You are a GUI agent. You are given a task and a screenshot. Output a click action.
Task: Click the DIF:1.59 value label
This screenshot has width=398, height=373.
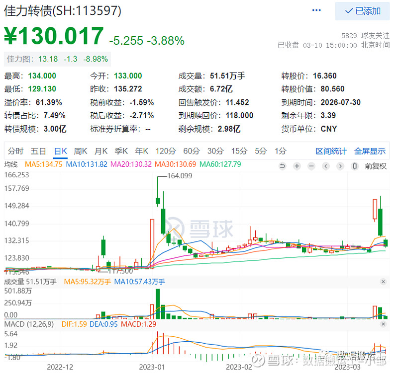(x=74, y=324)
